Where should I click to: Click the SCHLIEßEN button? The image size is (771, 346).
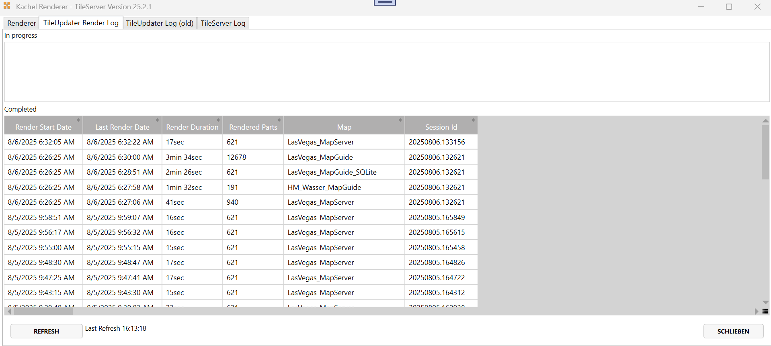pos(733,331)
